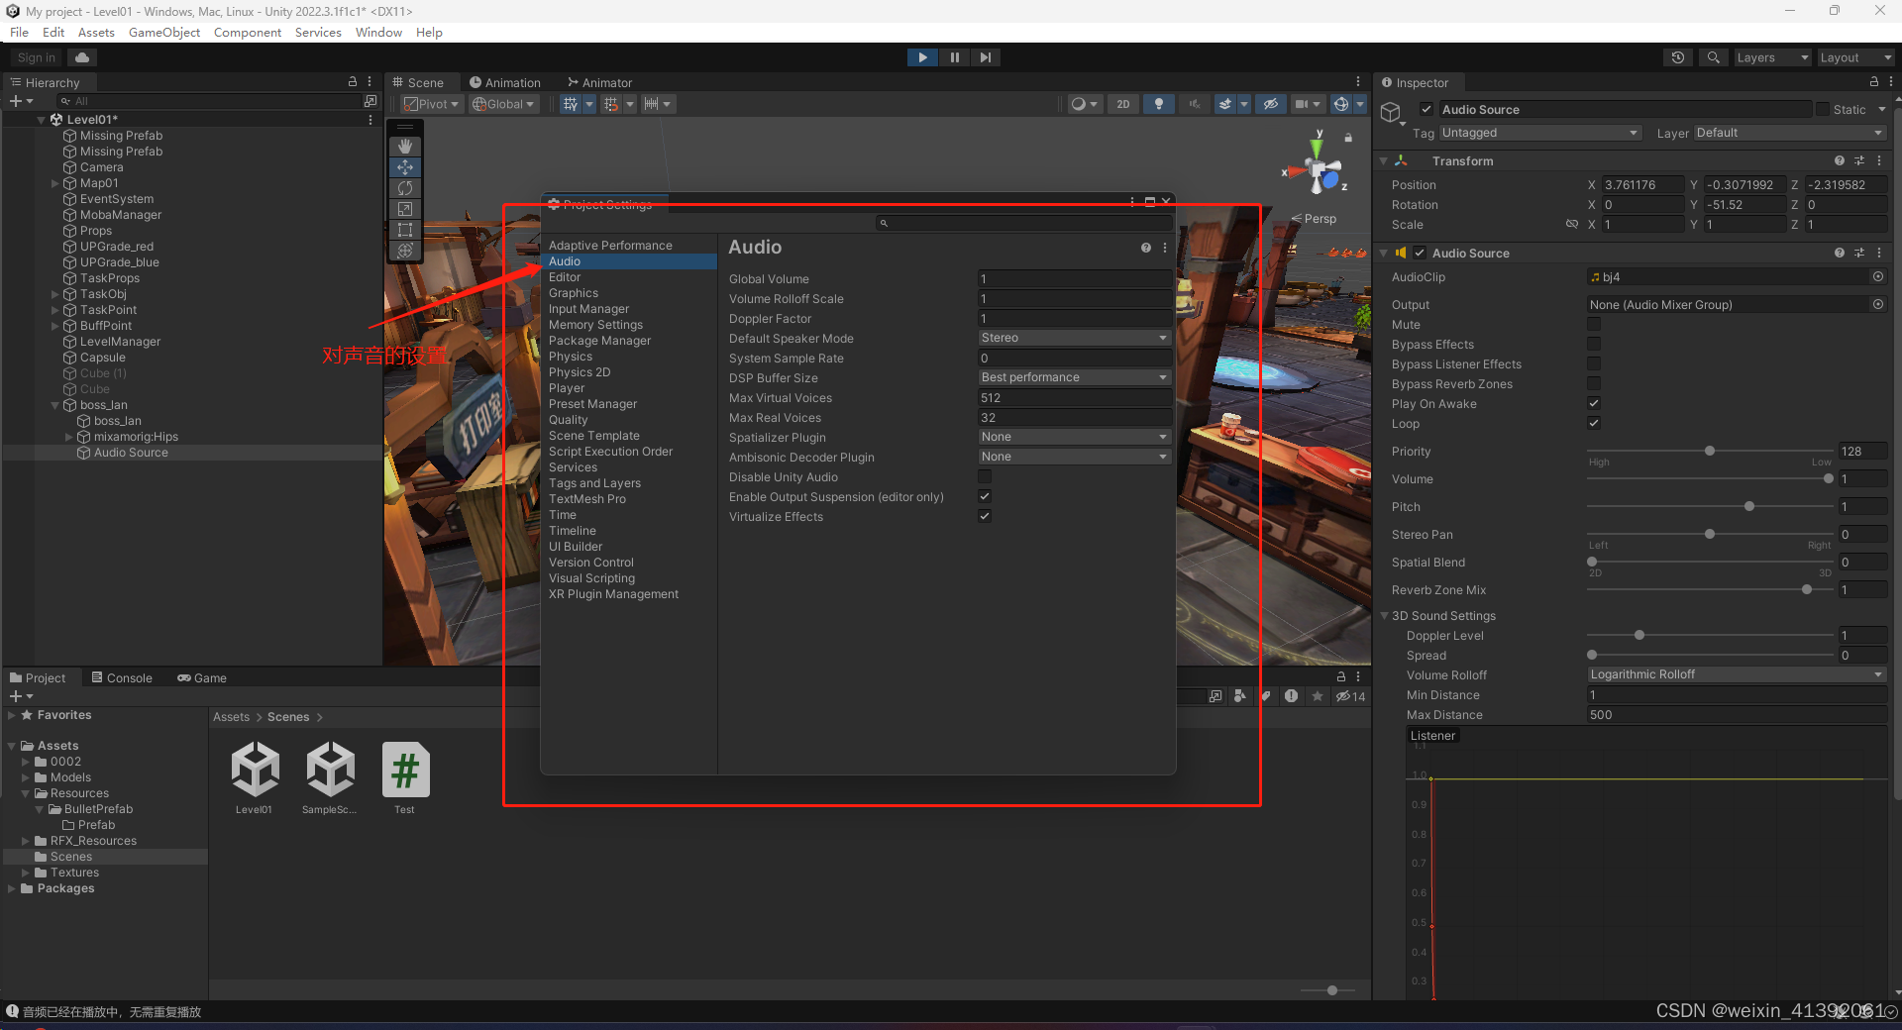This screenshot has width=1902, height=1030.
Task: Select Player in Project Settings list
Action: (567, 388)
